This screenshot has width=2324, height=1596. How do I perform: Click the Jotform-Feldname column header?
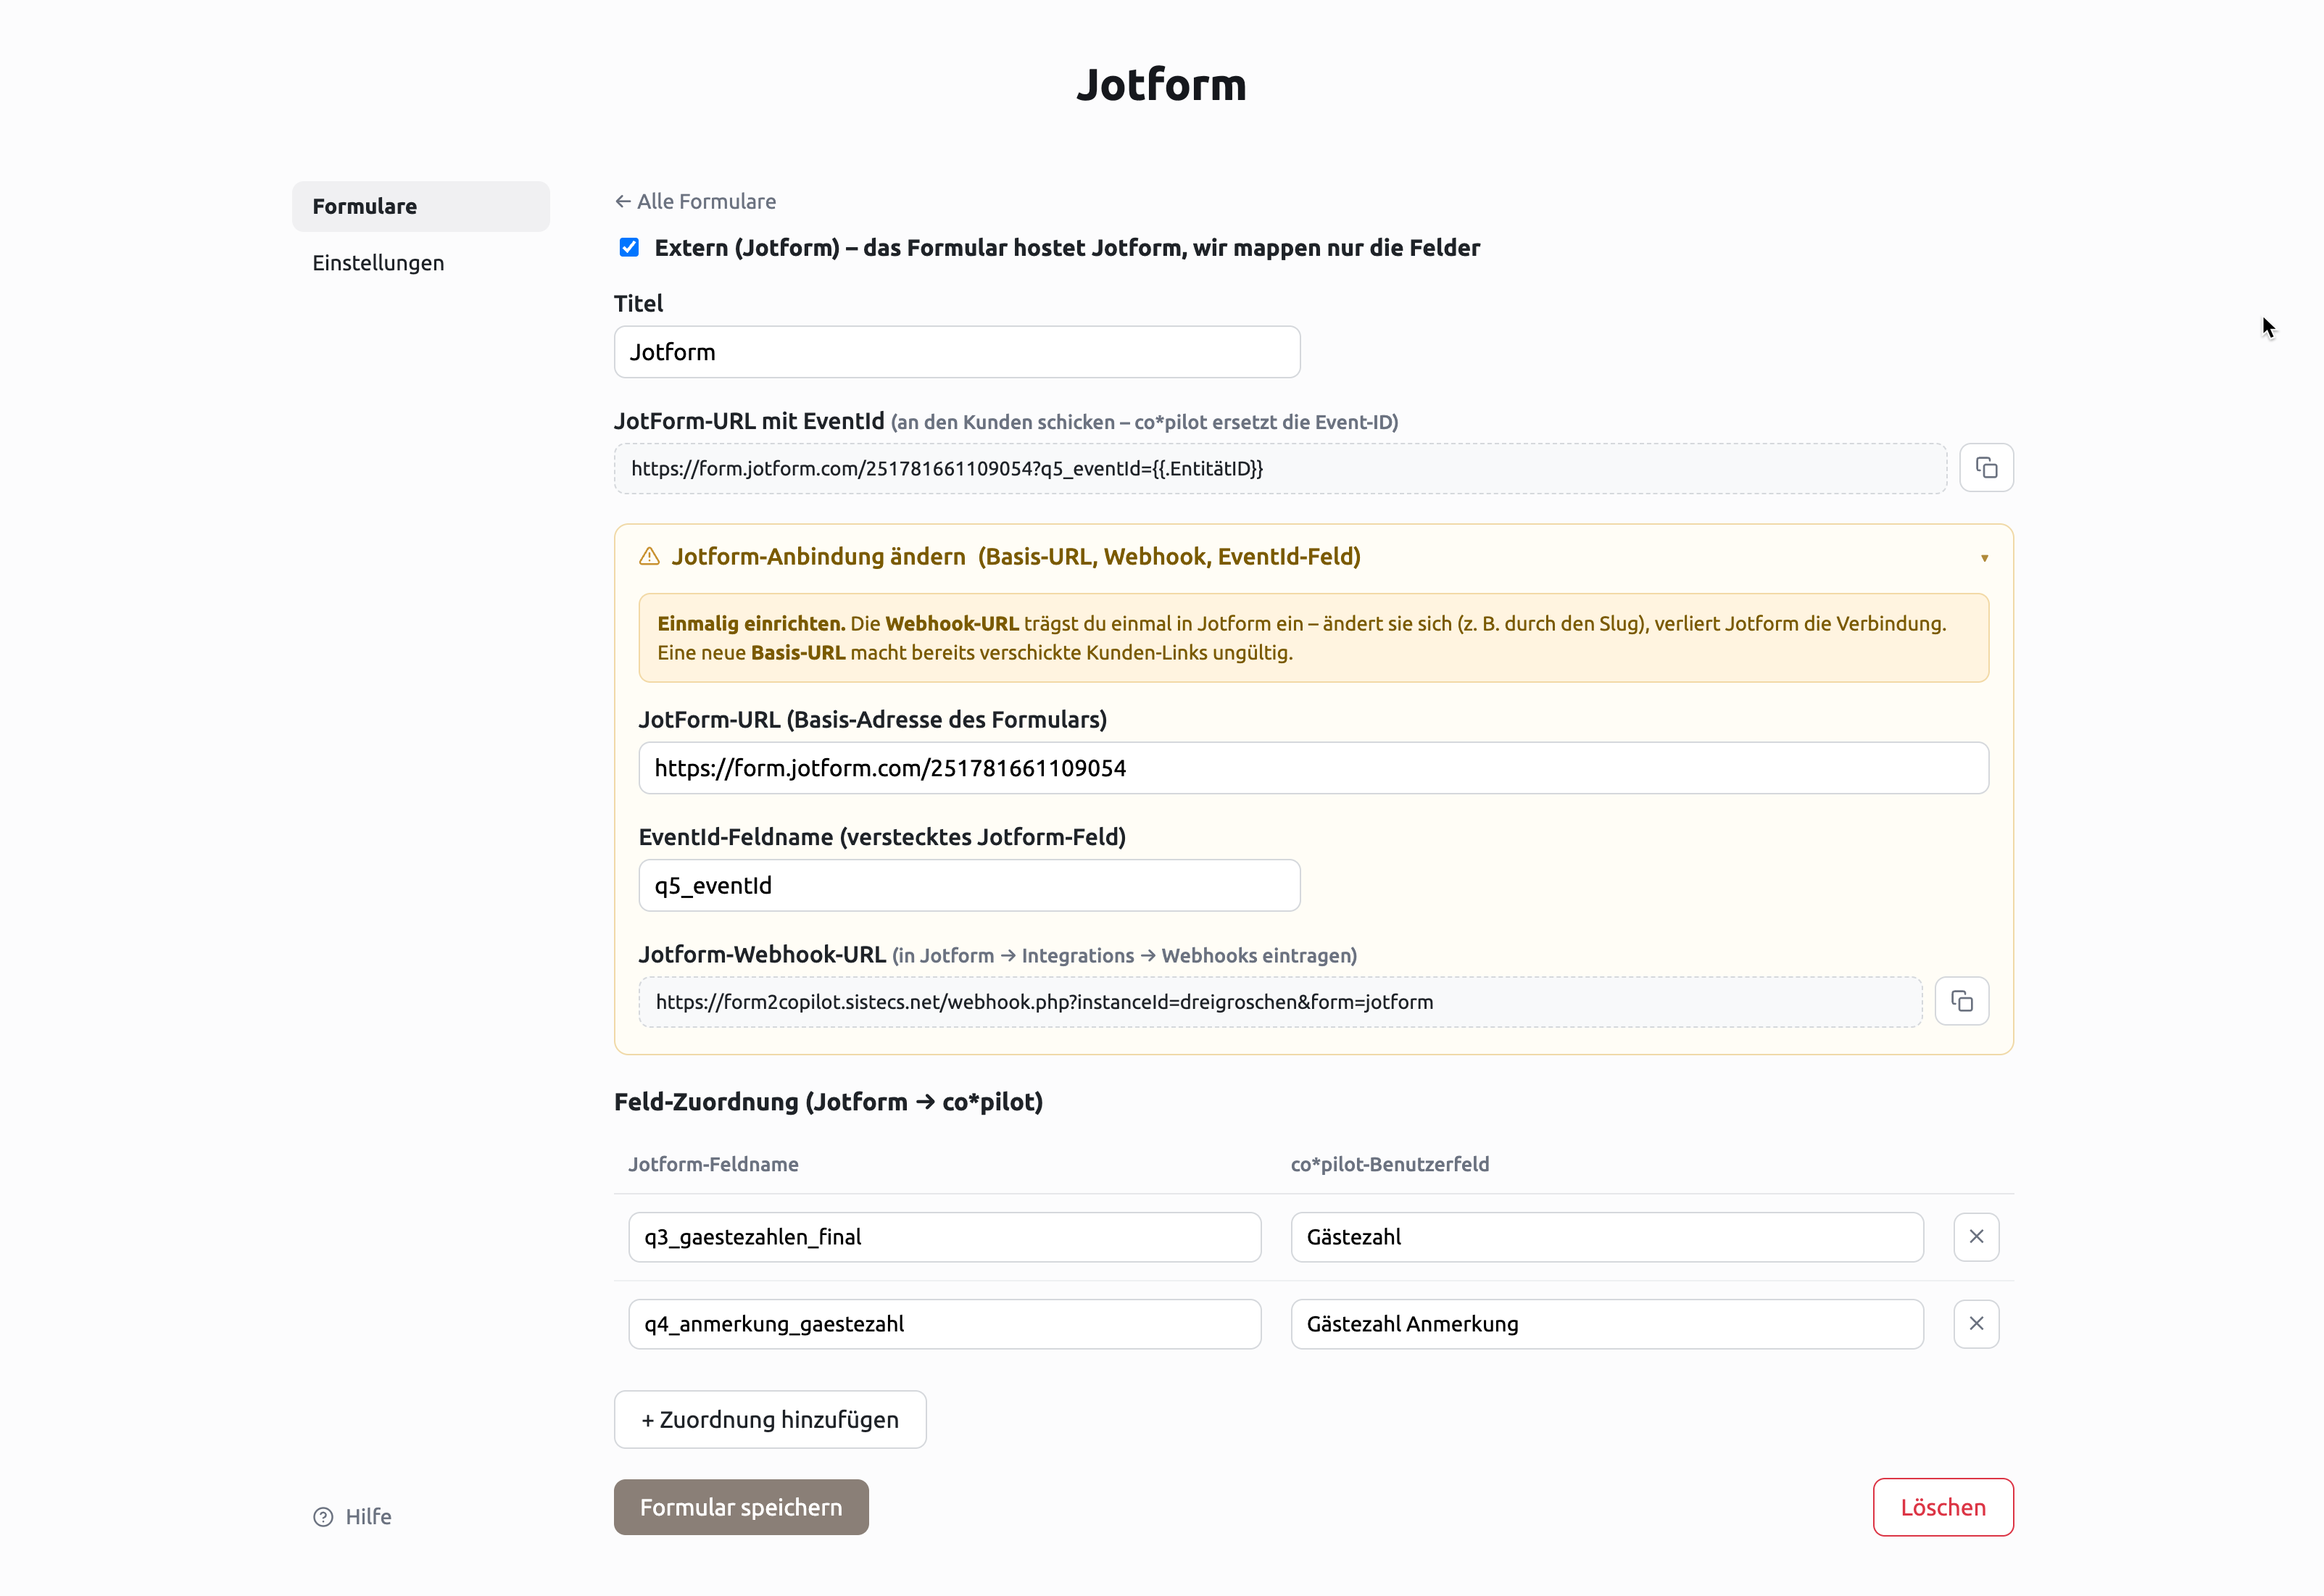click(713, 1164)
